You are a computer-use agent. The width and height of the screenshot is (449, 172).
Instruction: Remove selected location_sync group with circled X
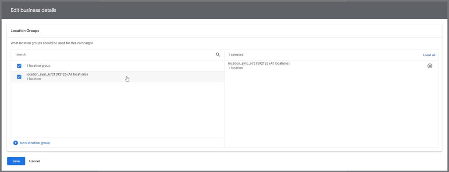(430, 66)
